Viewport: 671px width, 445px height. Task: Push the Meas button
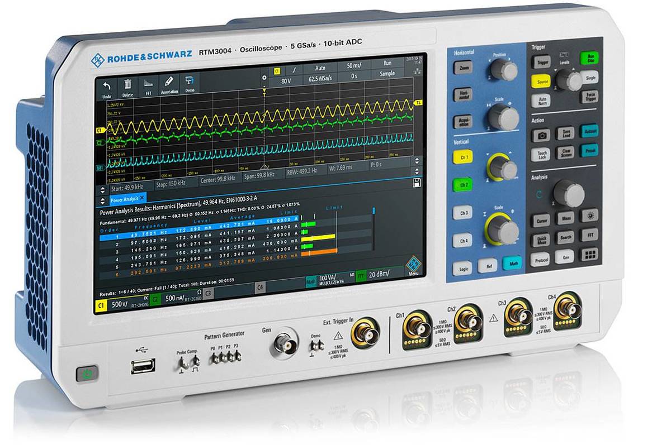[565, 217]
